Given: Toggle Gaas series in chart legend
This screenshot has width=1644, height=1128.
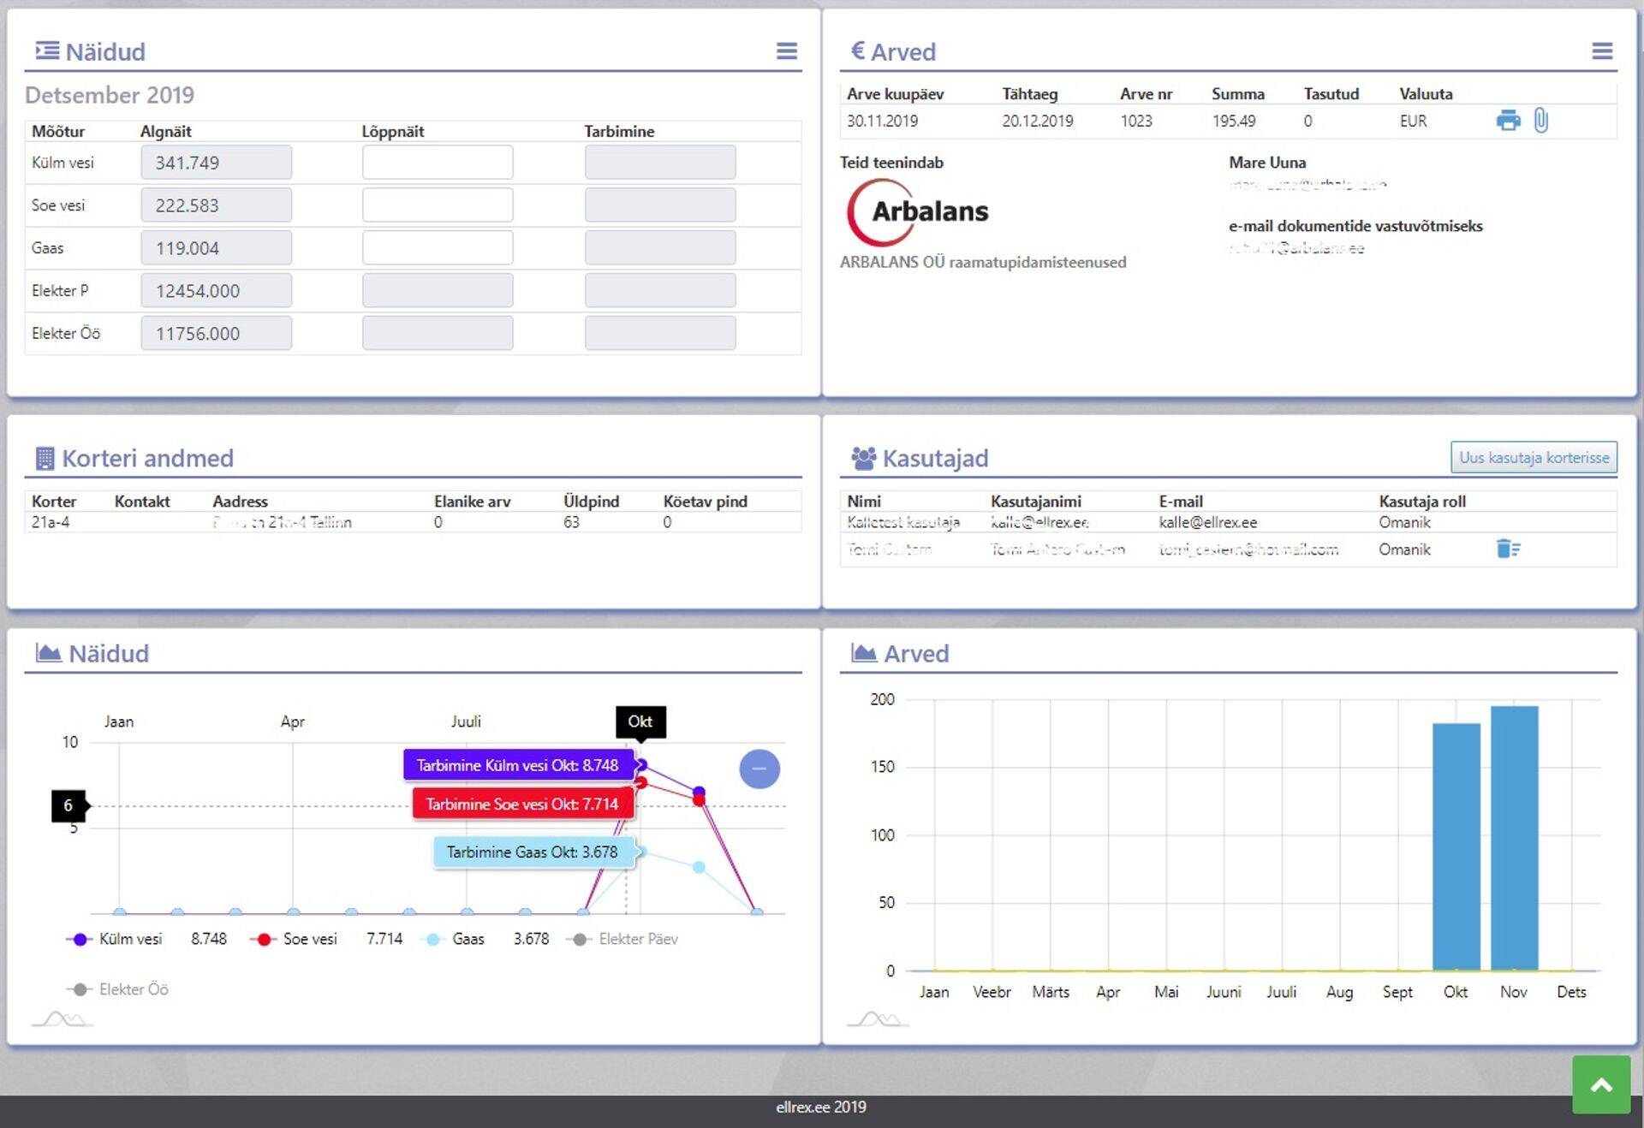Looking at the screenshot, I should [x=467, y=939].
